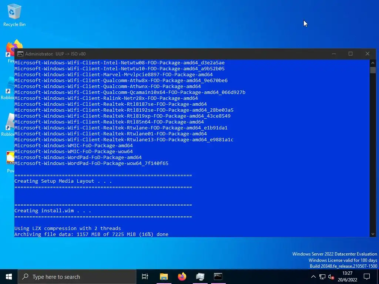The image size is (379, 284).
Task: Click the search magnifier icon in the taskbar
Action: tap(25, 277)
